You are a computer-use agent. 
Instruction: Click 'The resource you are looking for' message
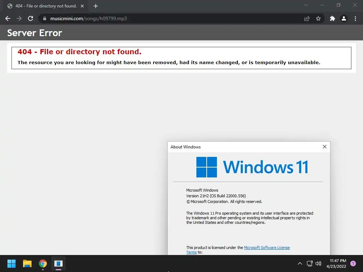tap(169, 62)
